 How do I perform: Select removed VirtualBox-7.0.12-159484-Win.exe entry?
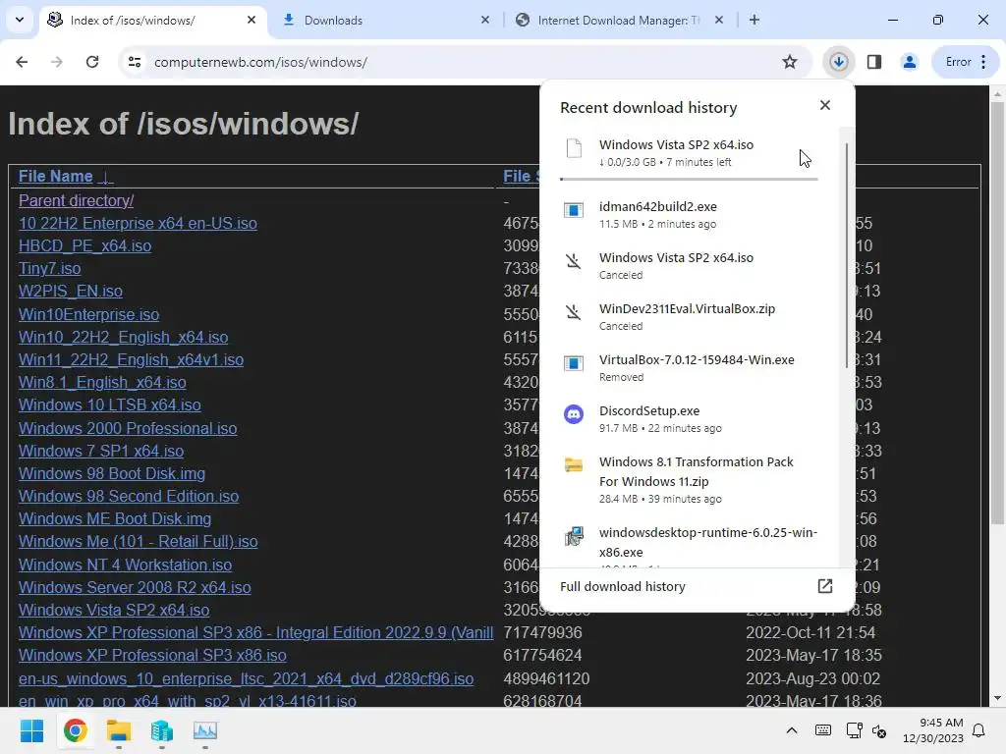689,368
